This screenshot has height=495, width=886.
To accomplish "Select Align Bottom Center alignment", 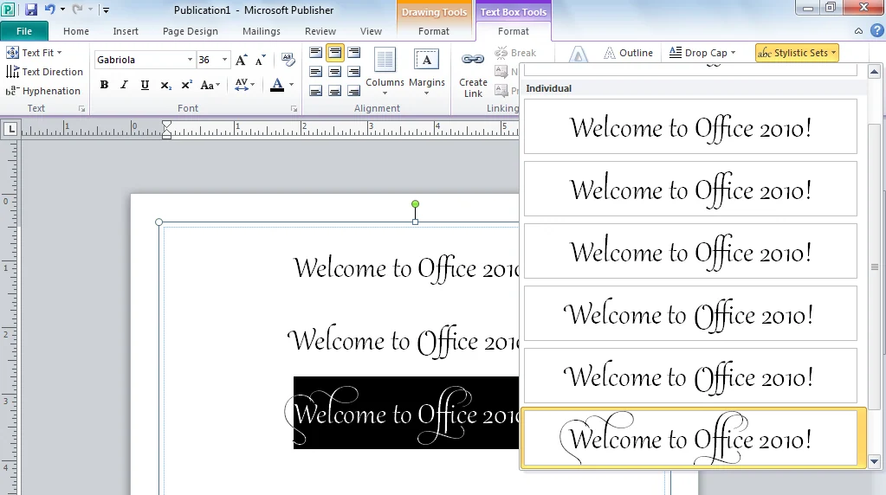I will pos(335,91).
